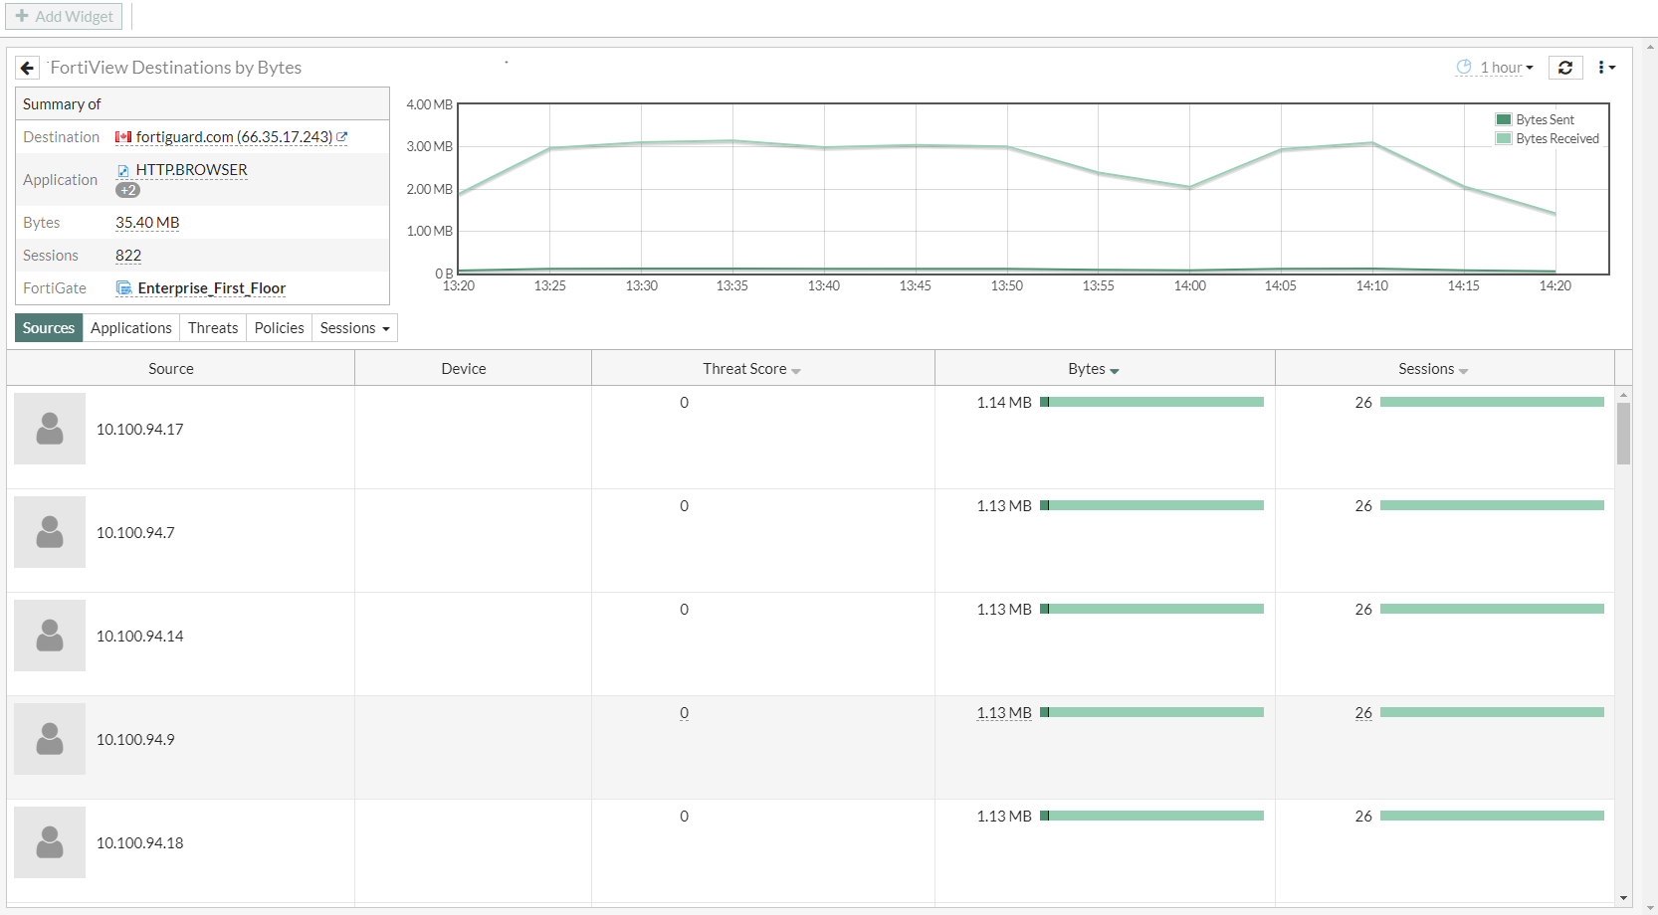Toggle Bytes Received legend series
Viewport: 1658px width, 915px height.
1548,138
